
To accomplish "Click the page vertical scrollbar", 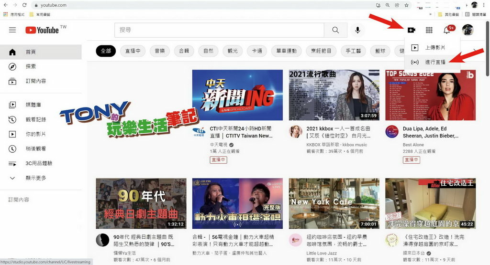I will coord(488,49).
